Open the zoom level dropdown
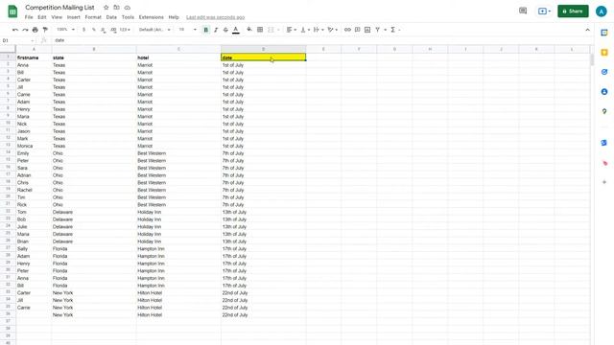Viewport: 614px width, 345px height. click(65, 30)
